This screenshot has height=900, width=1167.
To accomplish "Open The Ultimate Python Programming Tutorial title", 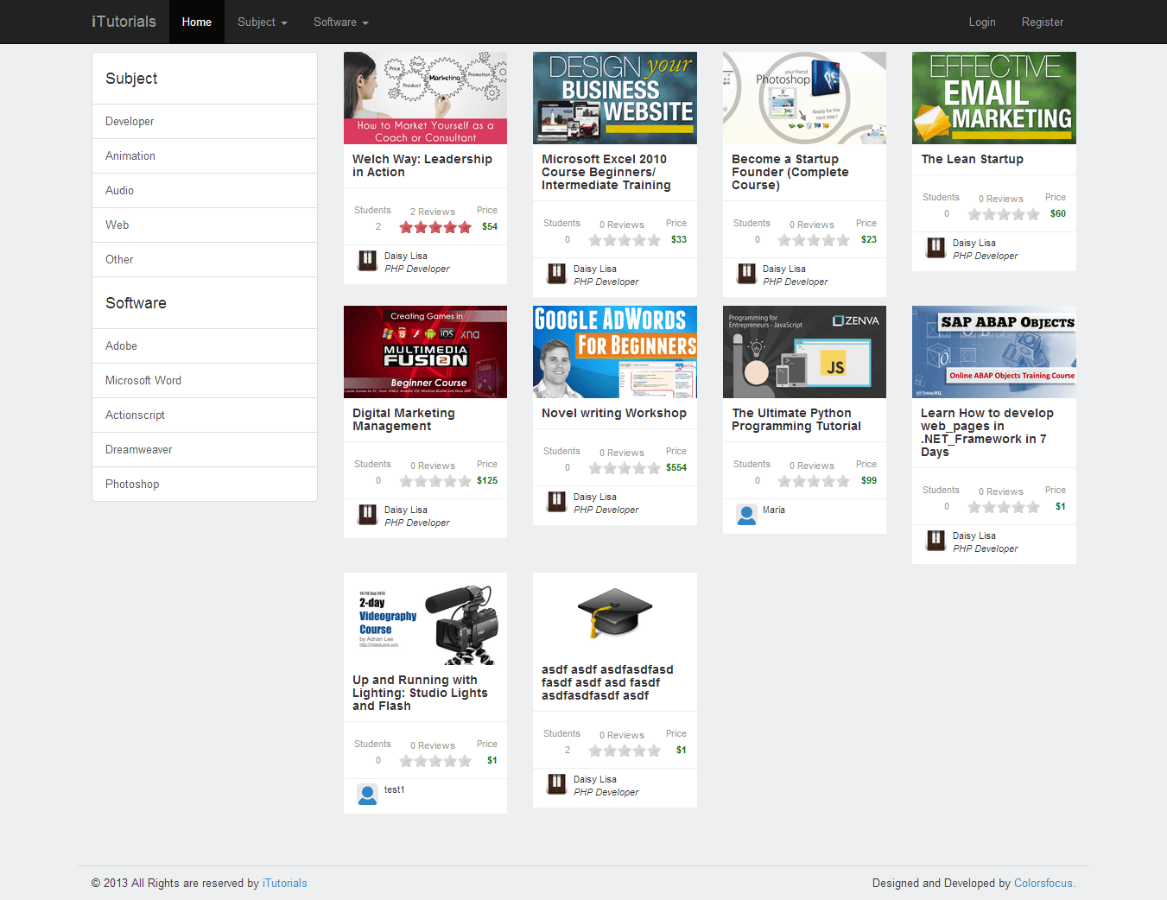I will (796, 420).
